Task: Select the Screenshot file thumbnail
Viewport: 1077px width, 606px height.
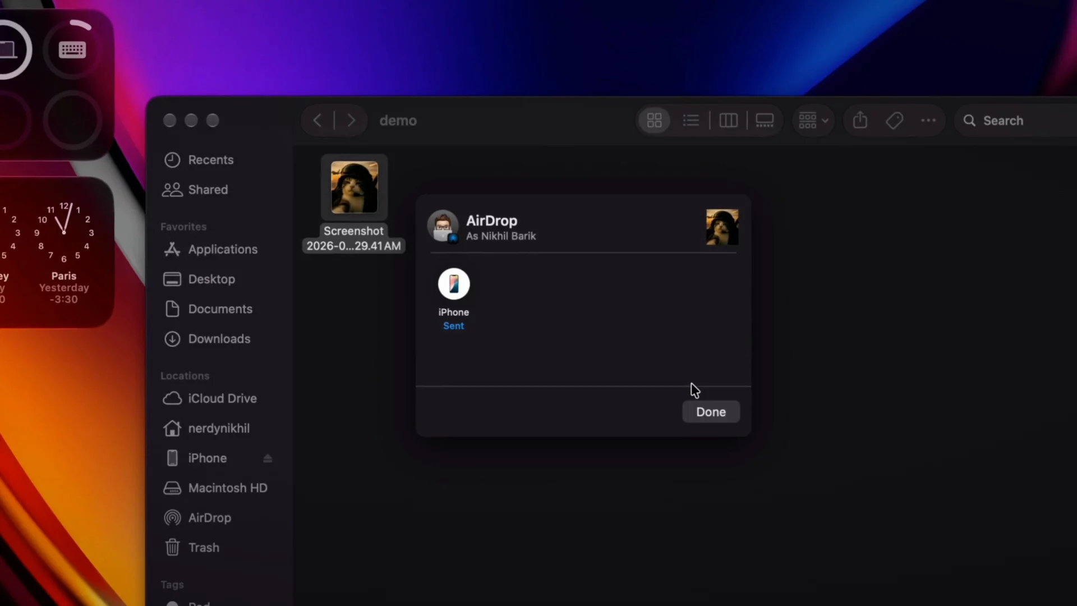Action: 354,187
